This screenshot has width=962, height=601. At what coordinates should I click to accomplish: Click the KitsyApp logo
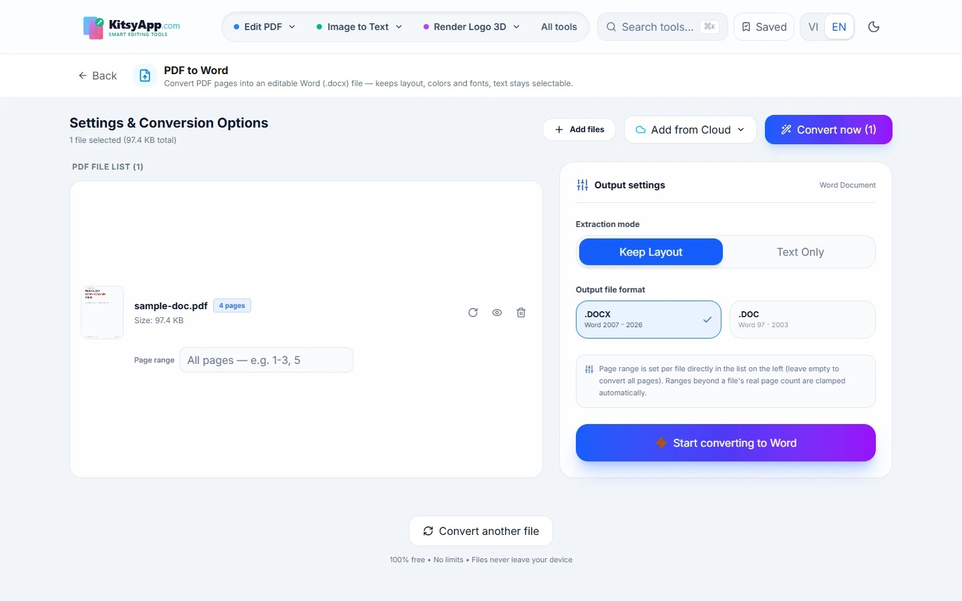pos(132,27)
